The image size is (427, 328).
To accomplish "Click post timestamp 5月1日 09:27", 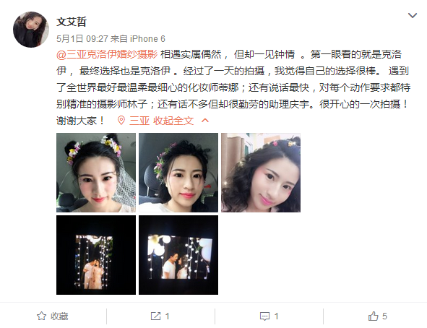I will (82, 39).
